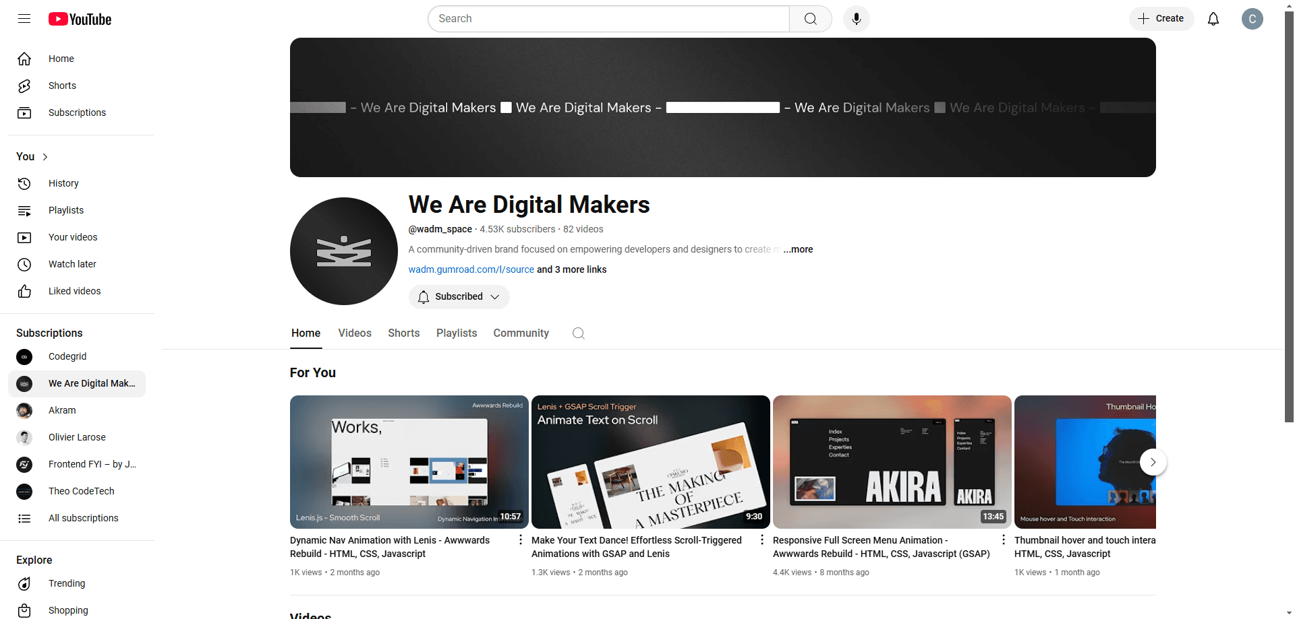
Task: Switch to the channel Shorts tab
Action: (404, 333)
